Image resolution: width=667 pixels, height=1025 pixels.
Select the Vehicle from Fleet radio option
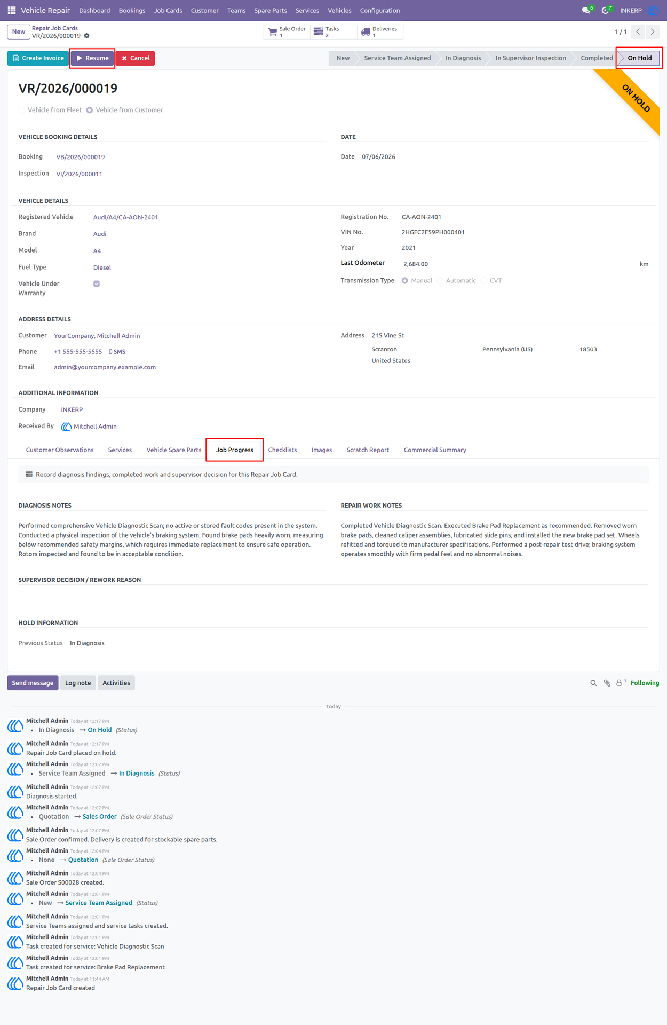(x=22, y=110)
